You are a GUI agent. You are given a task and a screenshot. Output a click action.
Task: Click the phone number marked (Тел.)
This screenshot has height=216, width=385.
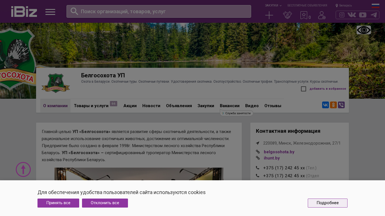(284, 168)
